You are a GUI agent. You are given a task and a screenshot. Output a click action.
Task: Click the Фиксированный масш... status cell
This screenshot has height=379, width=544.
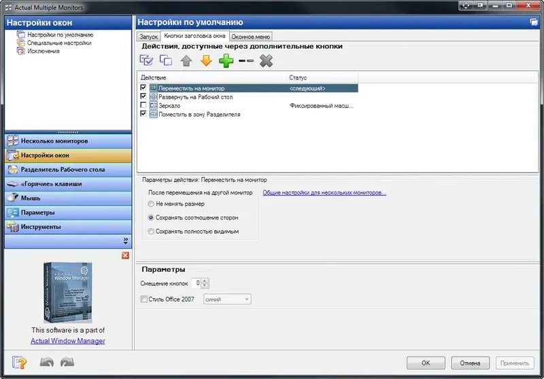point(321,106)
